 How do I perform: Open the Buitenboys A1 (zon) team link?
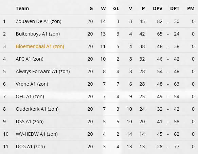38,34
